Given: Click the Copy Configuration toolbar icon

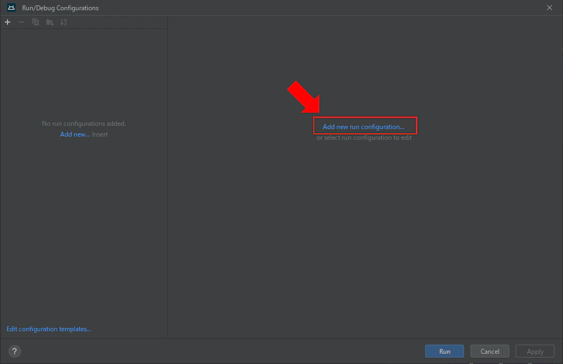Looking at the screenshot, I should tap(36, 22).
